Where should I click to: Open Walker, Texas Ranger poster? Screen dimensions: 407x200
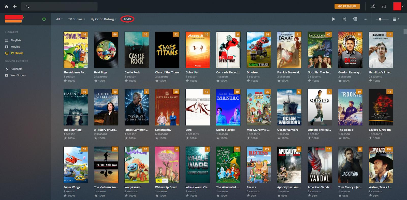381,165
